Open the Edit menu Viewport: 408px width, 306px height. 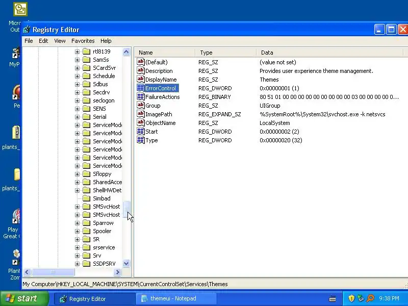(43, 41)
